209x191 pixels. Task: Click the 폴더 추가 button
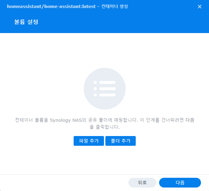click(x=120, y=141)
